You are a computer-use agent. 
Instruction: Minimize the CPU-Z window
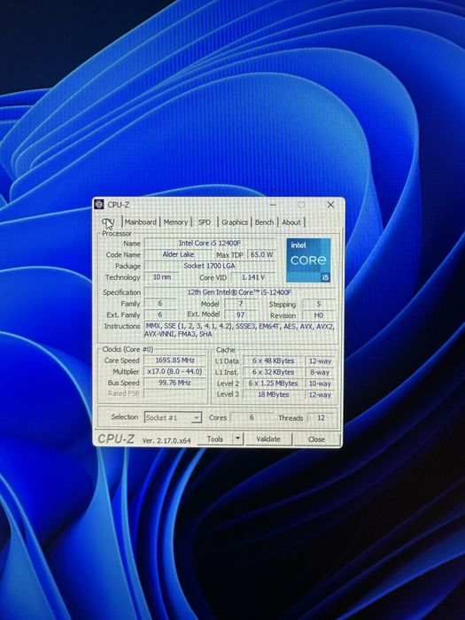273,205
